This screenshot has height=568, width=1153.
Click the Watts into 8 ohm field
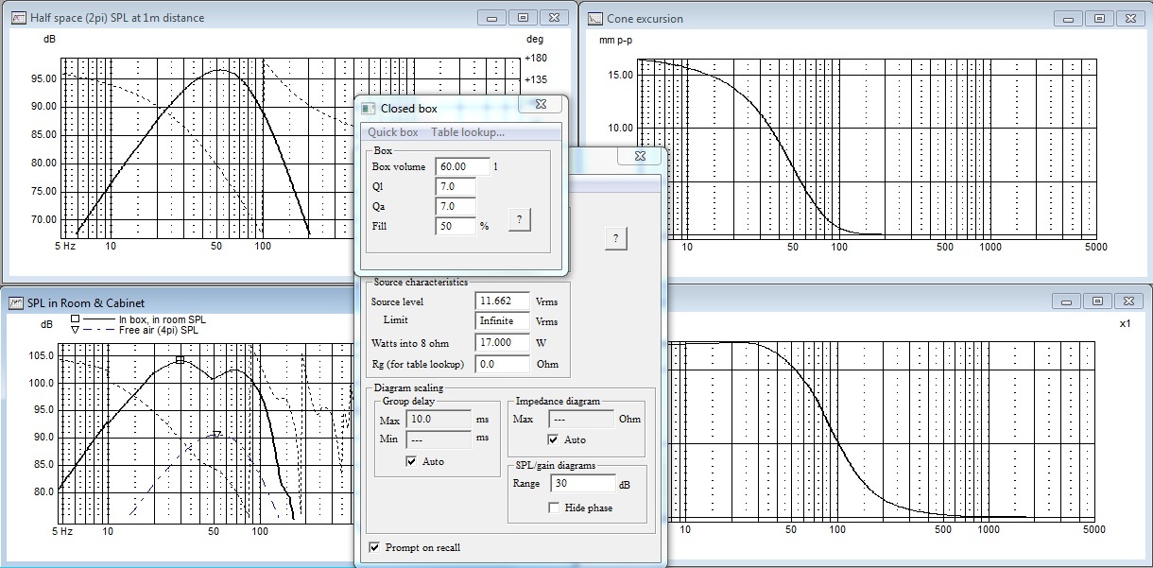click(x=502, y=342)
